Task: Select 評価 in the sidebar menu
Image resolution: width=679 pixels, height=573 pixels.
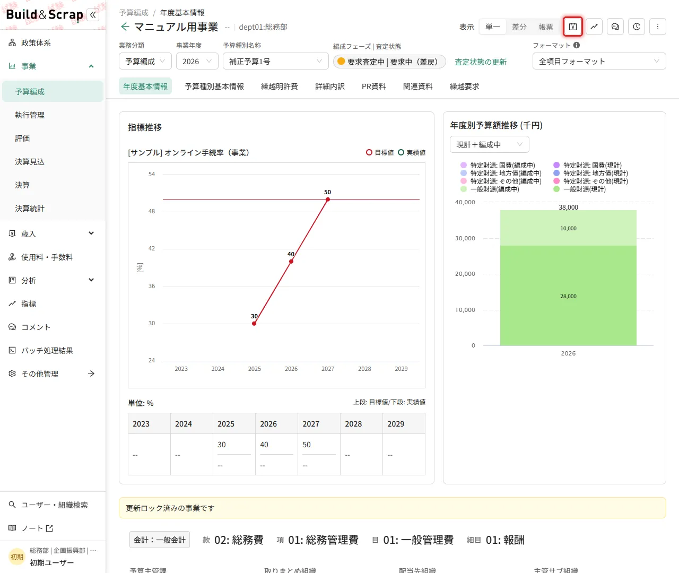Action: tap(53, 138)
